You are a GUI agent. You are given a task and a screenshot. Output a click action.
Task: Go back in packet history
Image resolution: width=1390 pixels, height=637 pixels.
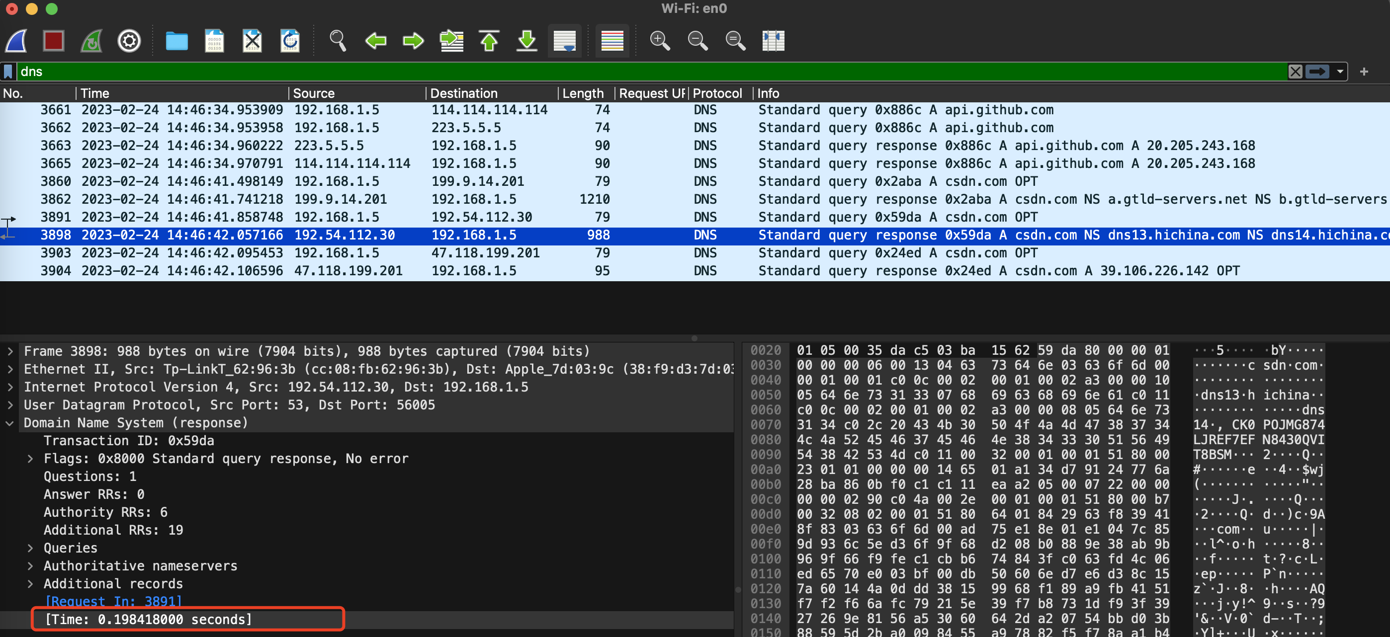(x=375, y=40)
